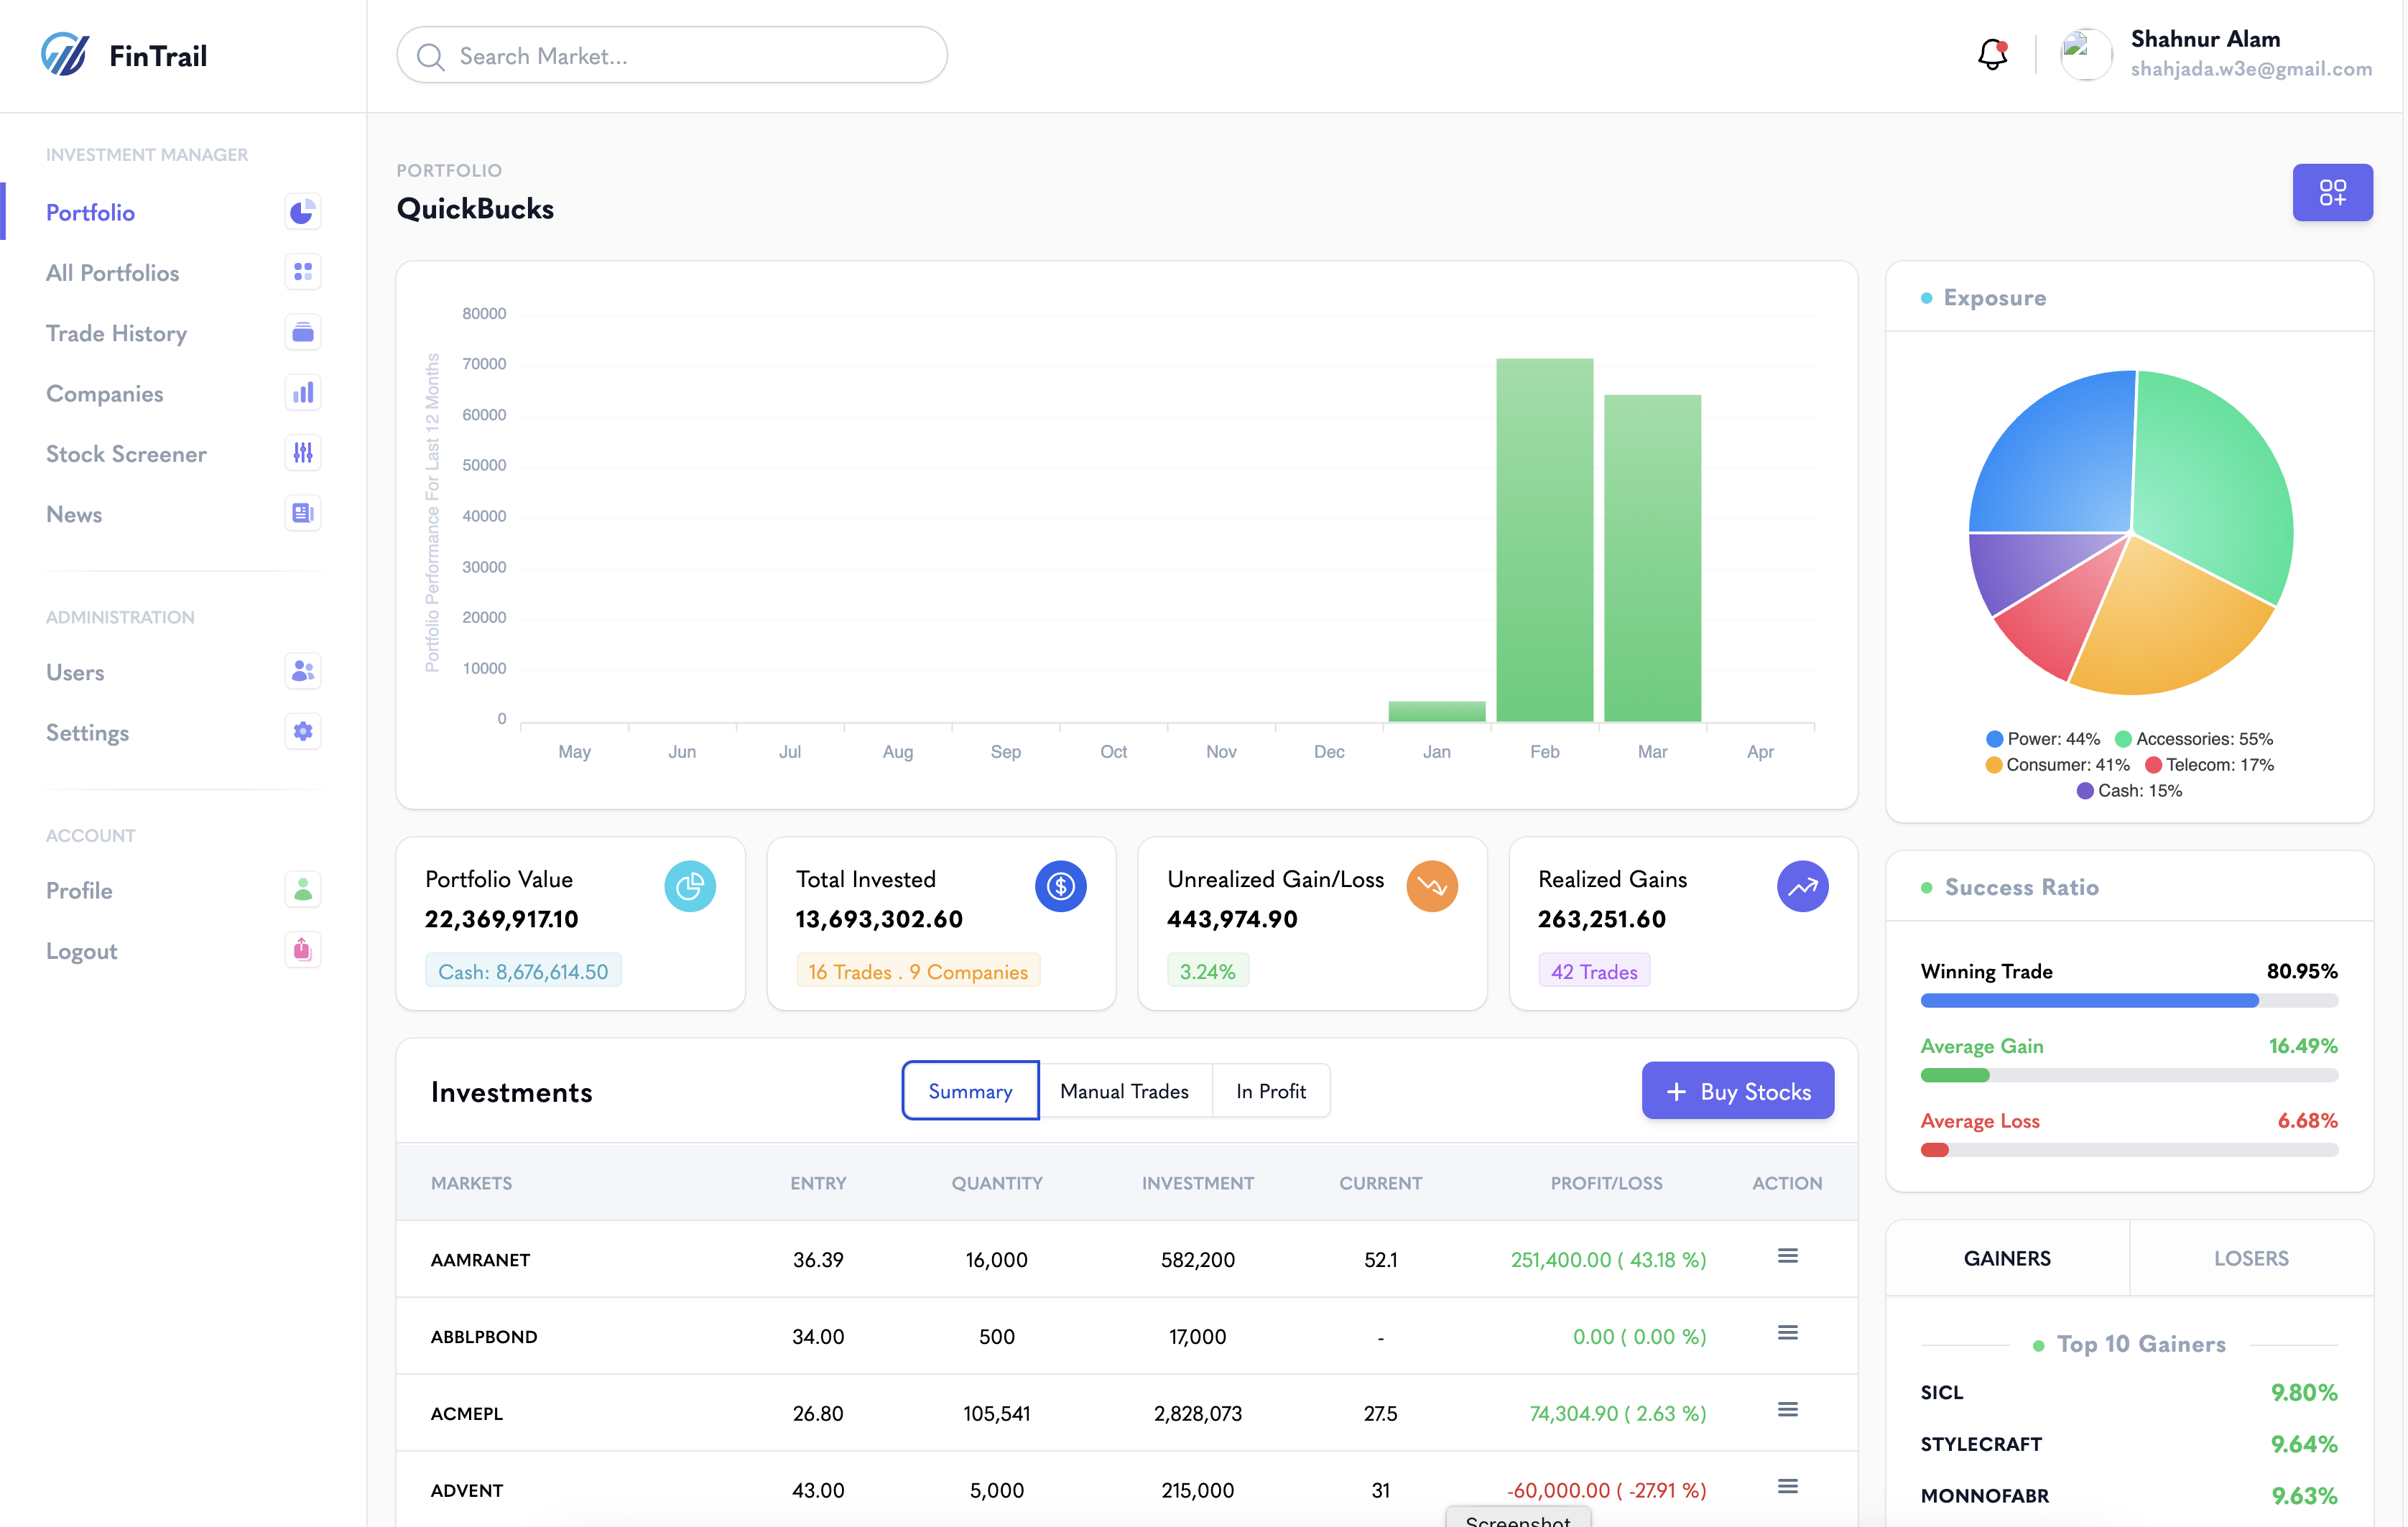Click the Companies bar chart icon
The image size is (2408, 1527).
pos(302,393)
